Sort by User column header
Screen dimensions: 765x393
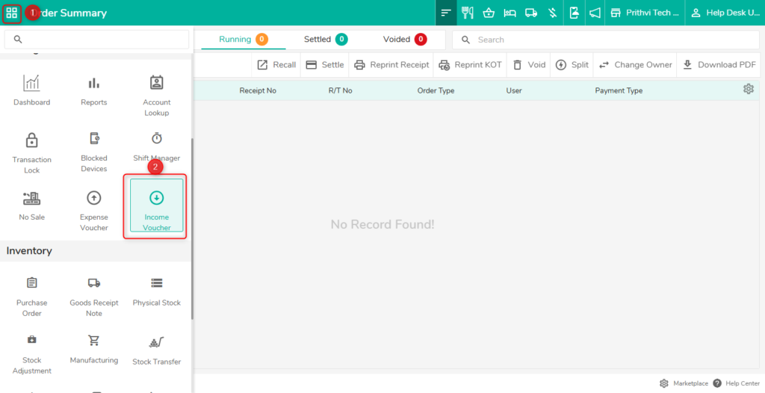(x=514, y=91)
